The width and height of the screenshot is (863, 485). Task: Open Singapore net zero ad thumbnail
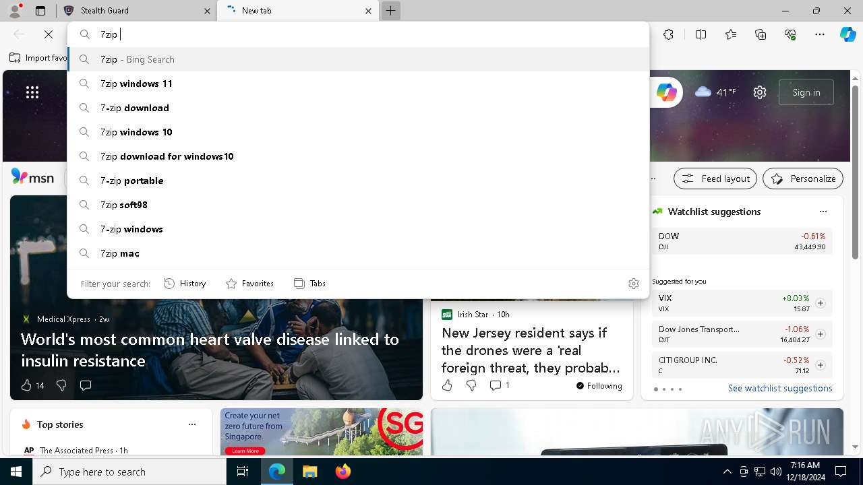[x=322, y=432]
